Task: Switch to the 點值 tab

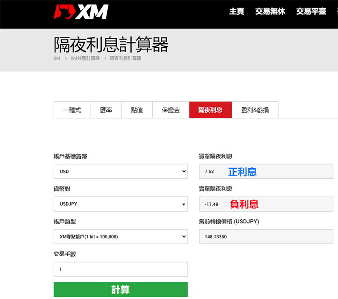Action: [137, 110]
